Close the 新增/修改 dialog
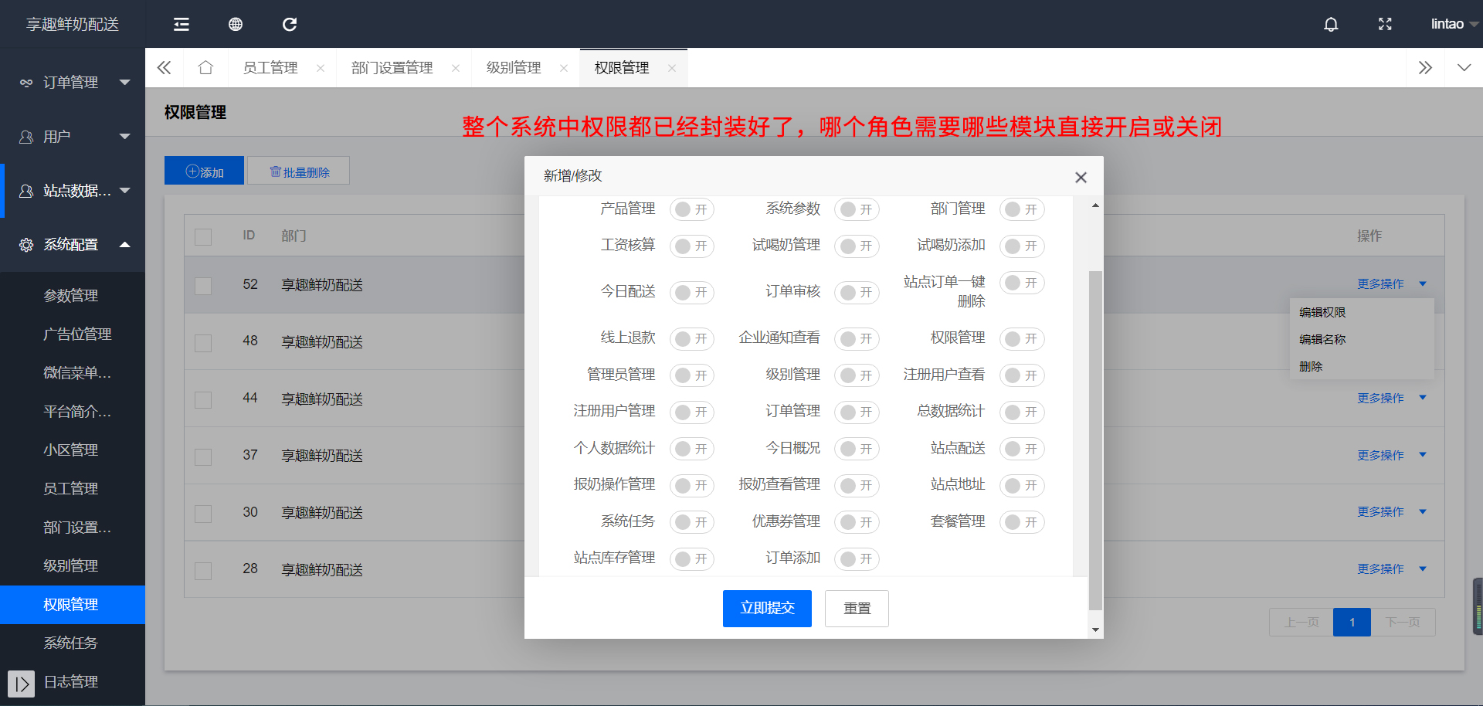Viewport: 1483px width, 706px height. tap(1081, 178)
